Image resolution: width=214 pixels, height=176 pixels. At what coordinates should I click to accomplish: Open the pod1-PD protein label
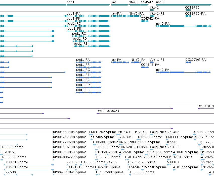pos(83,85)
